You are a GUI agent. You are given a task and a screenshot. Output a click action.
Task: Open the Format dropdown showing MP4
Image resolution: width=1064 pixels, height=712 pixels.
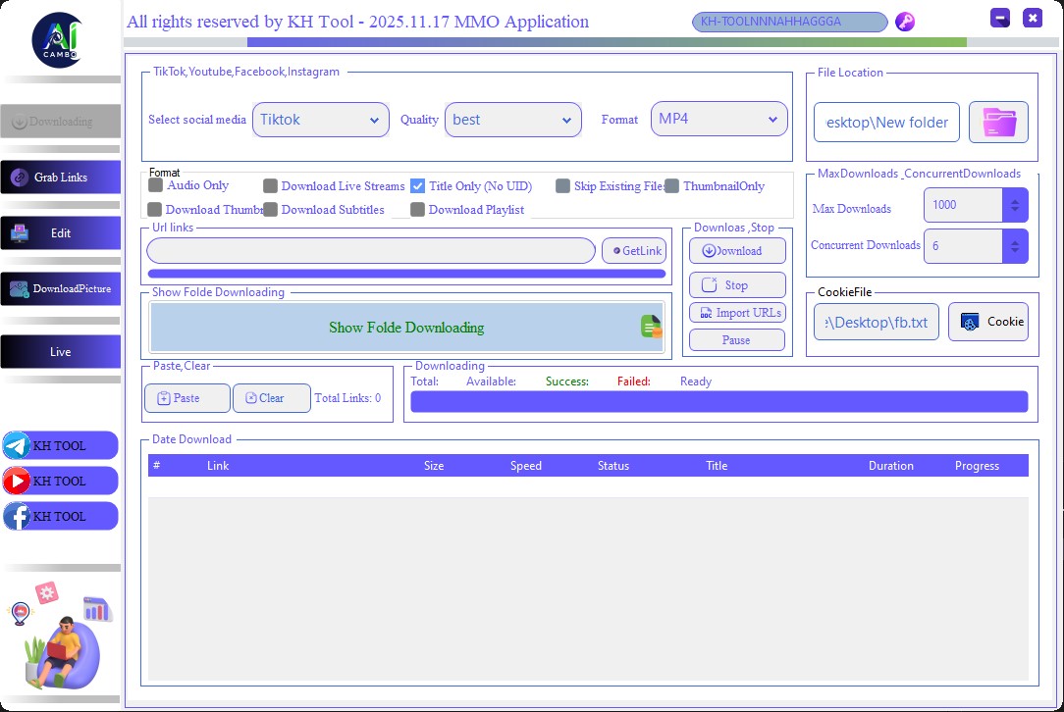click(718, 119)
